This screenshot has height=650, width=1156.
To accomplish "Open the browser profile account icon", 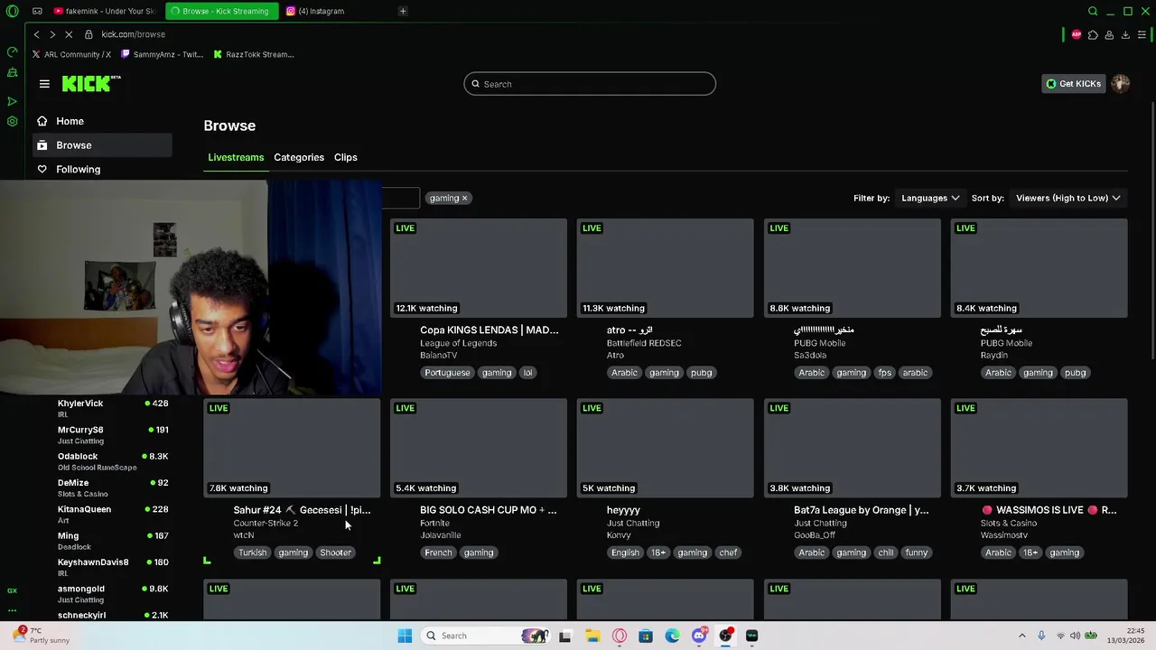I will (x=1109, y=34).
